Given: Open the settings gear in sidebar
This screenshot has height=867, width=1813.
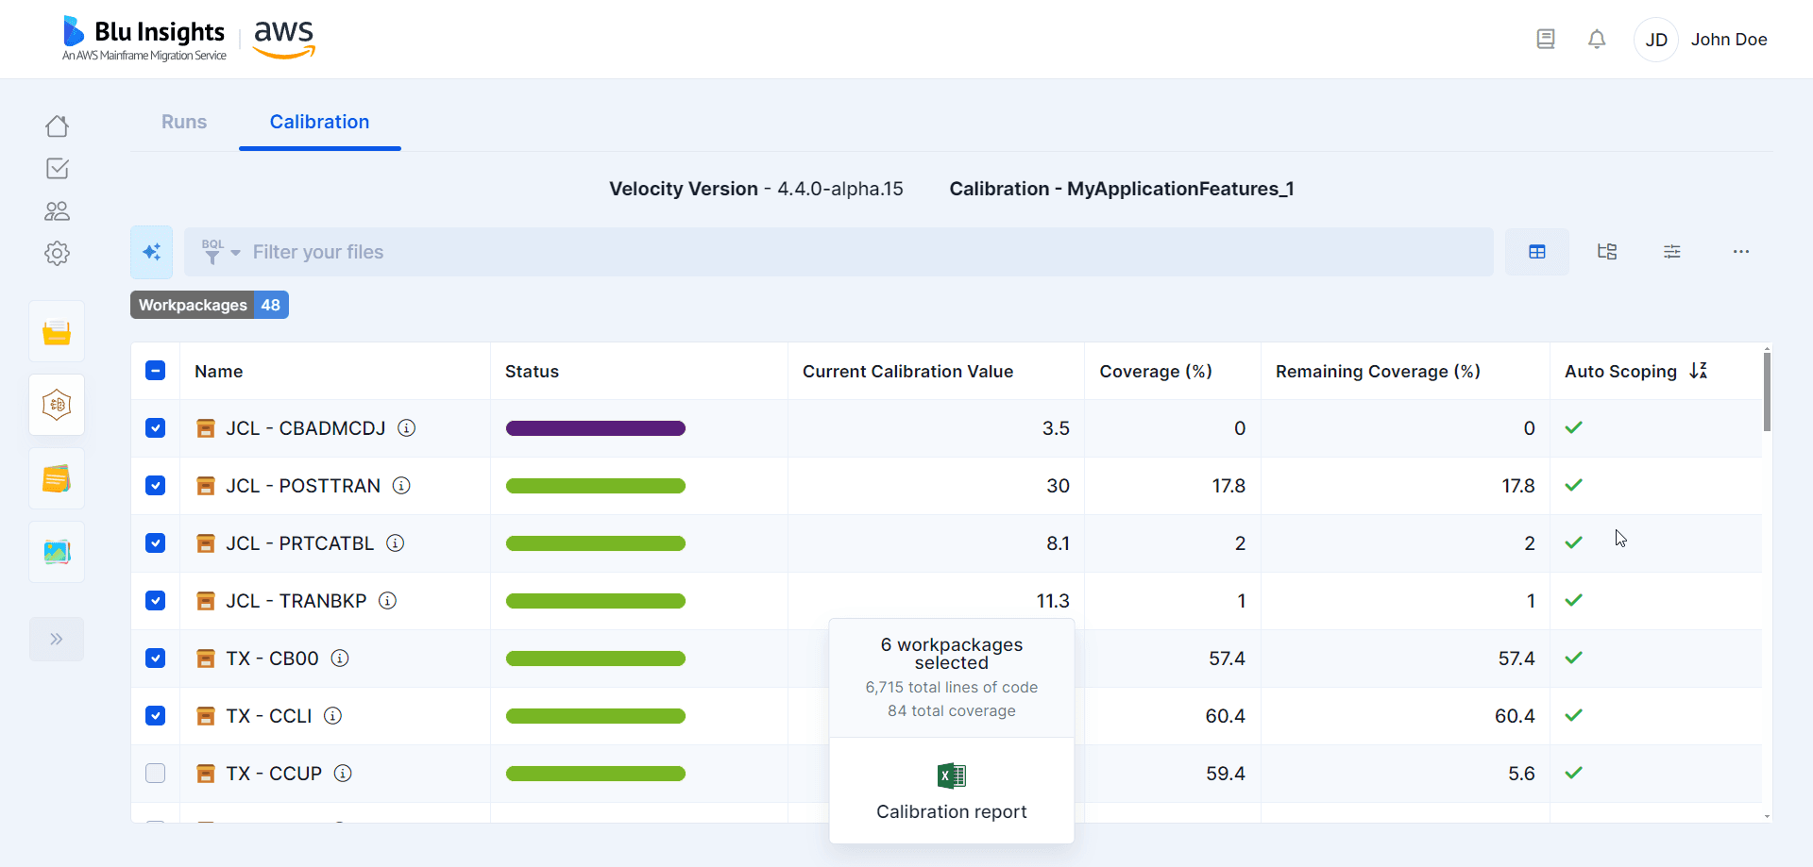Looking at the screenshot, I should [x=57, y=253].
